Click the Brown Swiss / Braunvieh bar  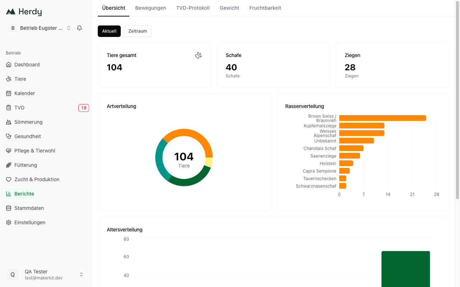pos(383,118)
